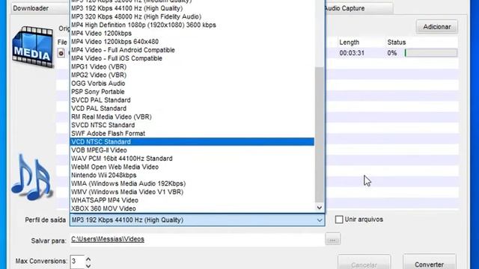479x269 pixels.
Task: Select RM Real Media Video (VBR)
Action: (192, 117)
